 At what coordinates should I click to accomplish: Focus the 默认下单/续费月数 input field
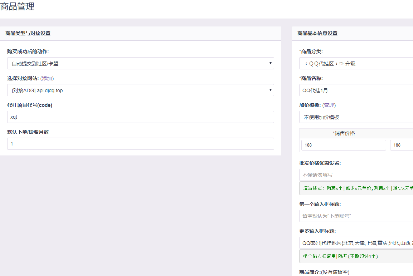click(140, 144)
